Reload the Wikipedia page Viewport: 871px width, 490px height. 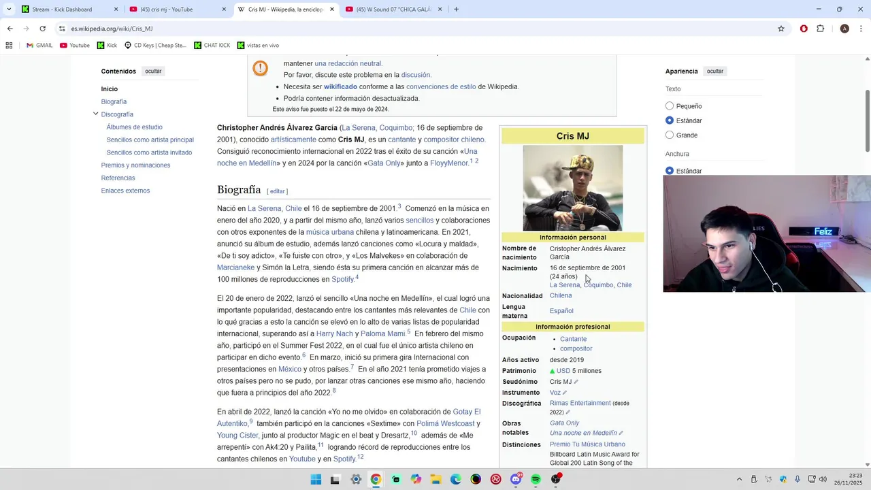pyautogui.click(x=42, y=29)
